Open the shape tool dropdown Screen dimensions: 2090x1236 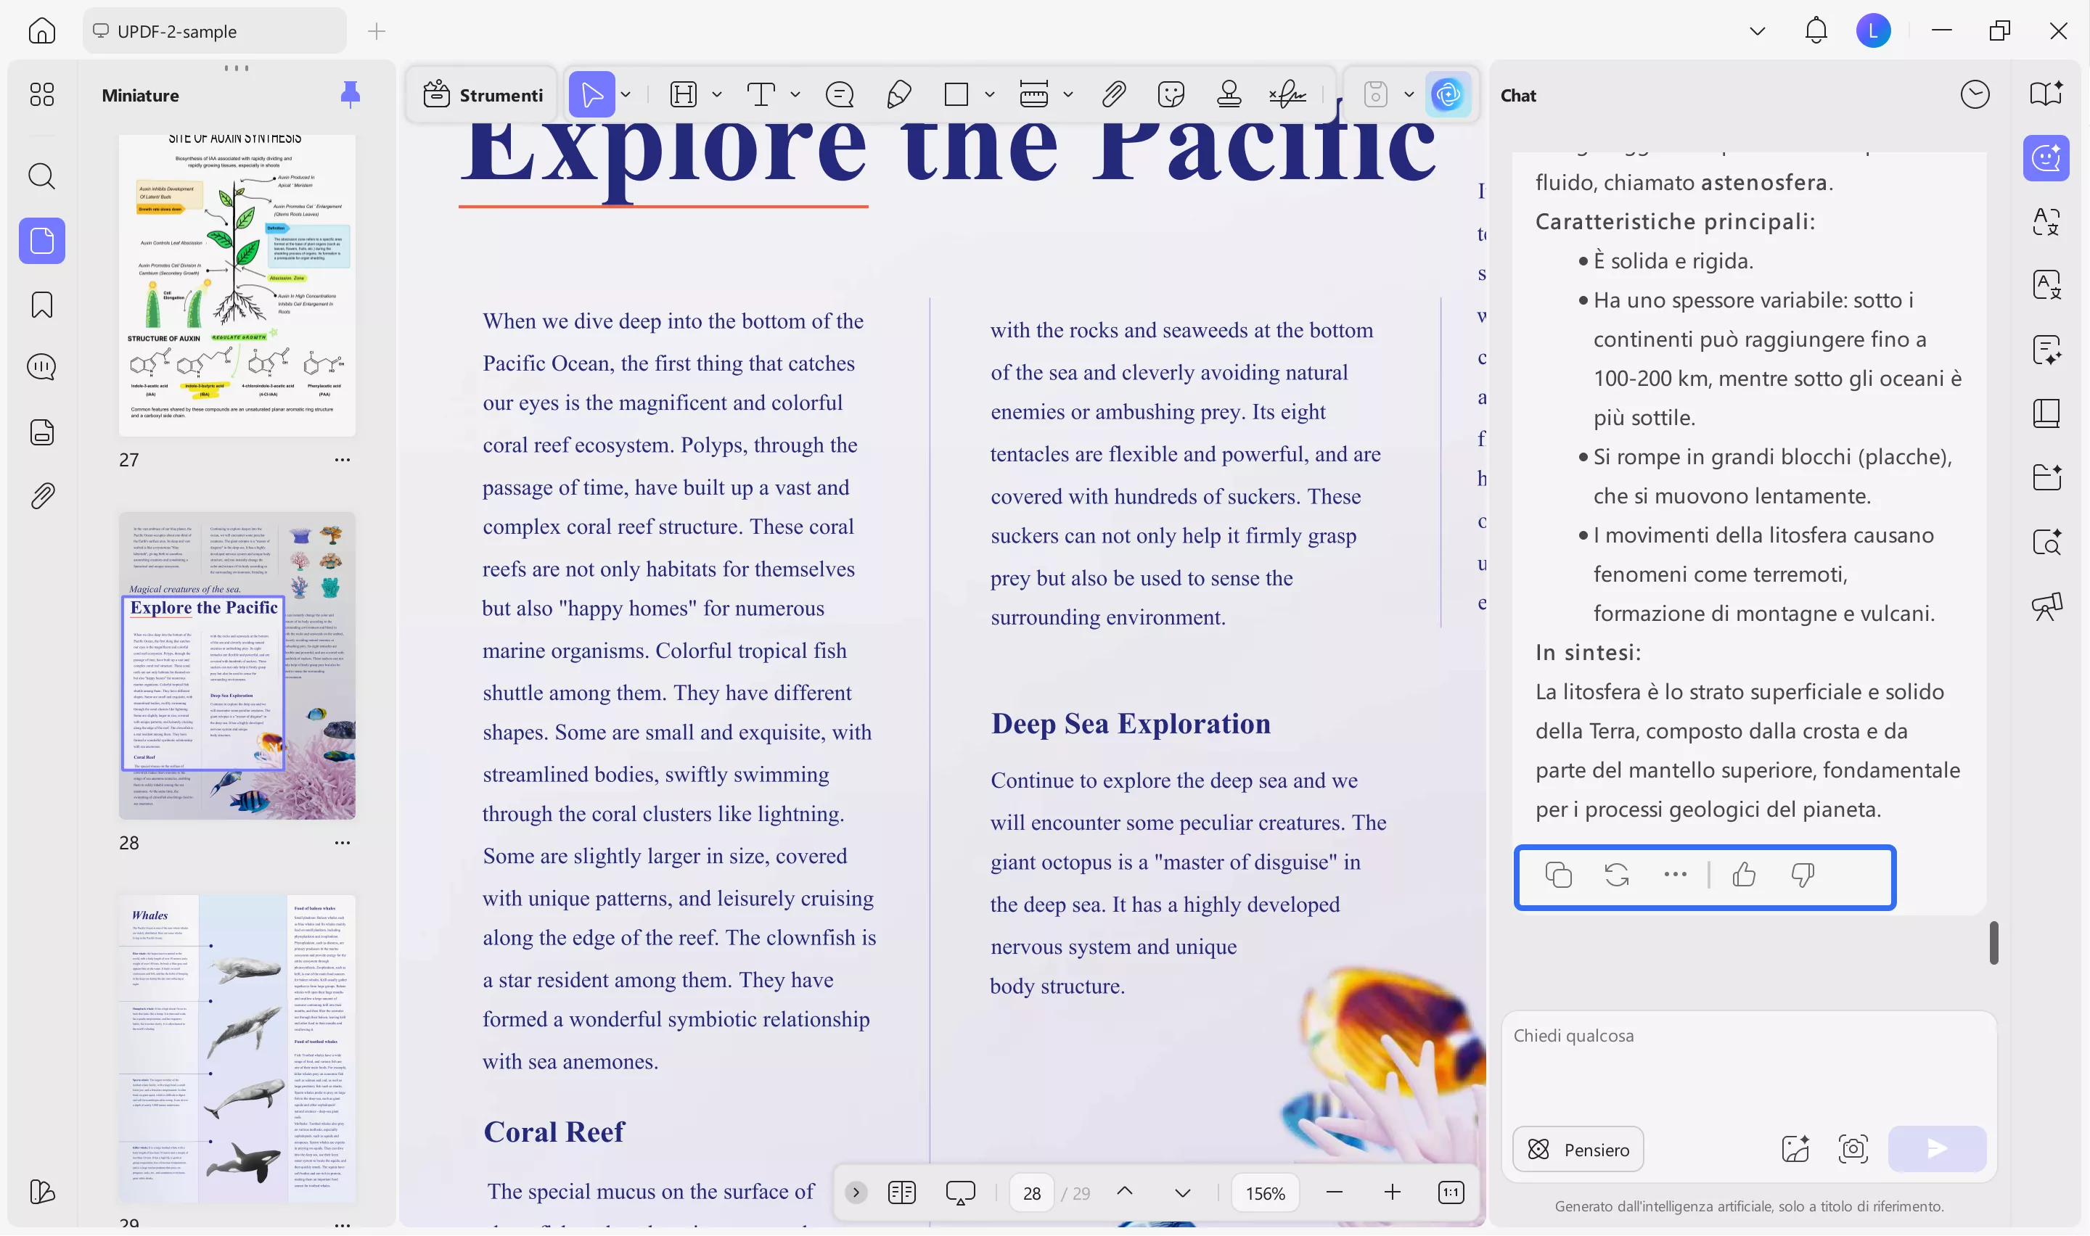(x=990, y=94)
